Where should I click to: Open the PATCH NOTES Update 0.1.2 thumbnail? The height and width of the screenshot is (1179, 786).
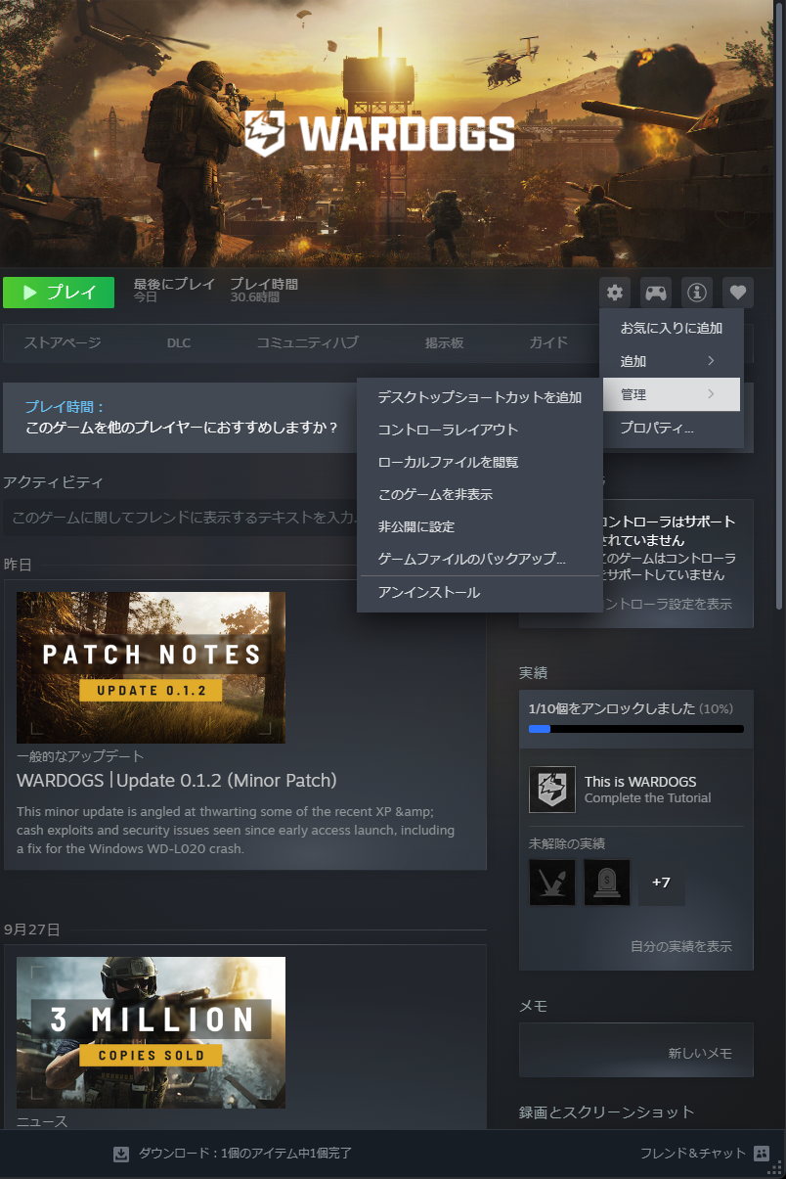(151, 667)
